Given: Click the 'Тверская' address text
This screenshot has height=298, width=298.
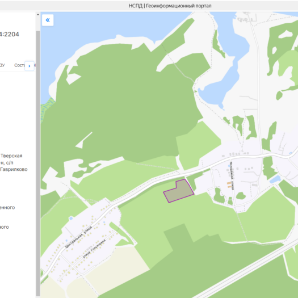Looking at the screenshot, I should point(11,156).
